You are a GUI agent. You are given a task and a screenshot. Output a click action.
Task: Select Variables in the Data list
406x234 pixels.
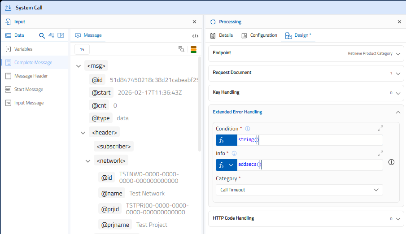point(23,49)
